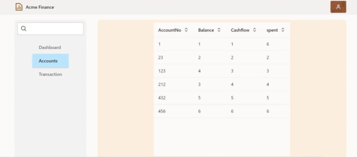The image size is (357, 157).
Task: Select the row for account 23
Action: 222,58
